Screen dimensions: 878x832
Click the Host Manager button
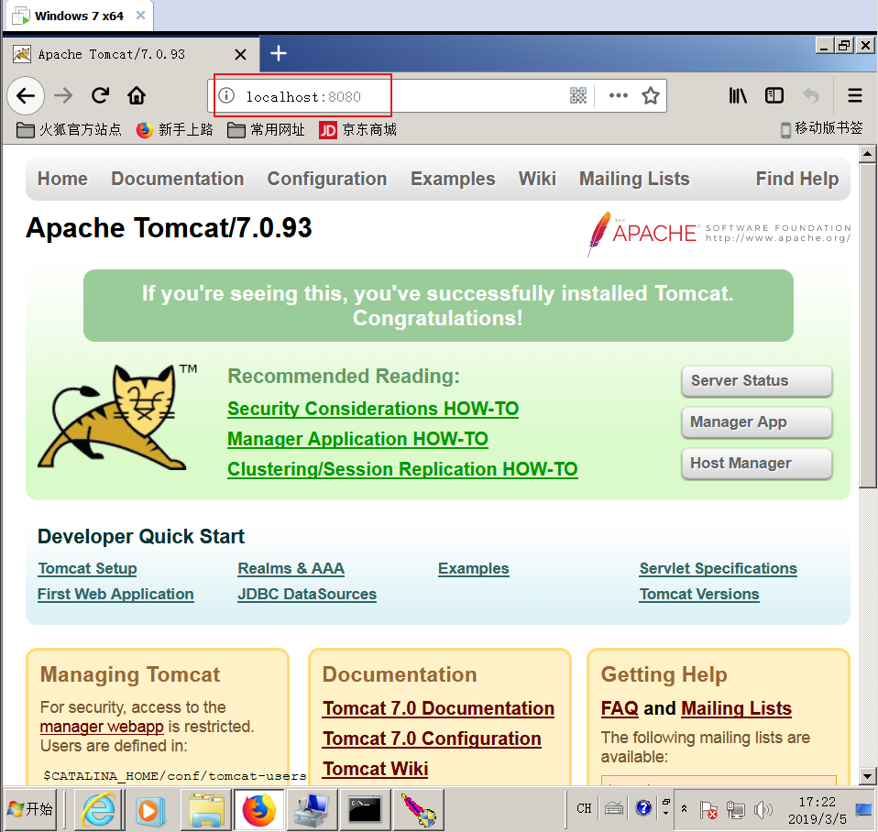757,464
